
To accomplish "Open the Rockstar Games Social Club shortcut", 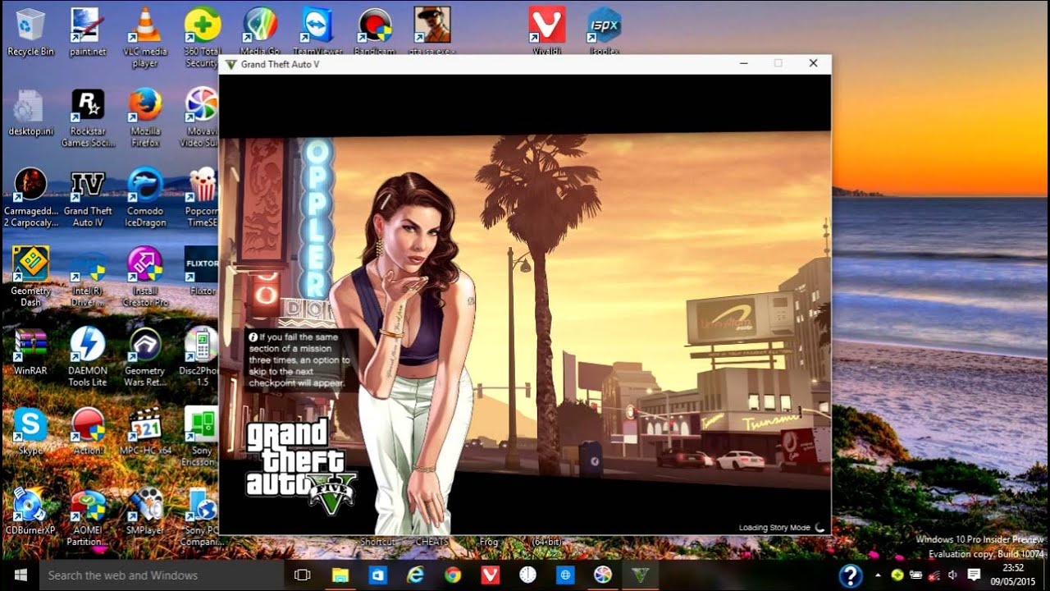I will point(88,118).
